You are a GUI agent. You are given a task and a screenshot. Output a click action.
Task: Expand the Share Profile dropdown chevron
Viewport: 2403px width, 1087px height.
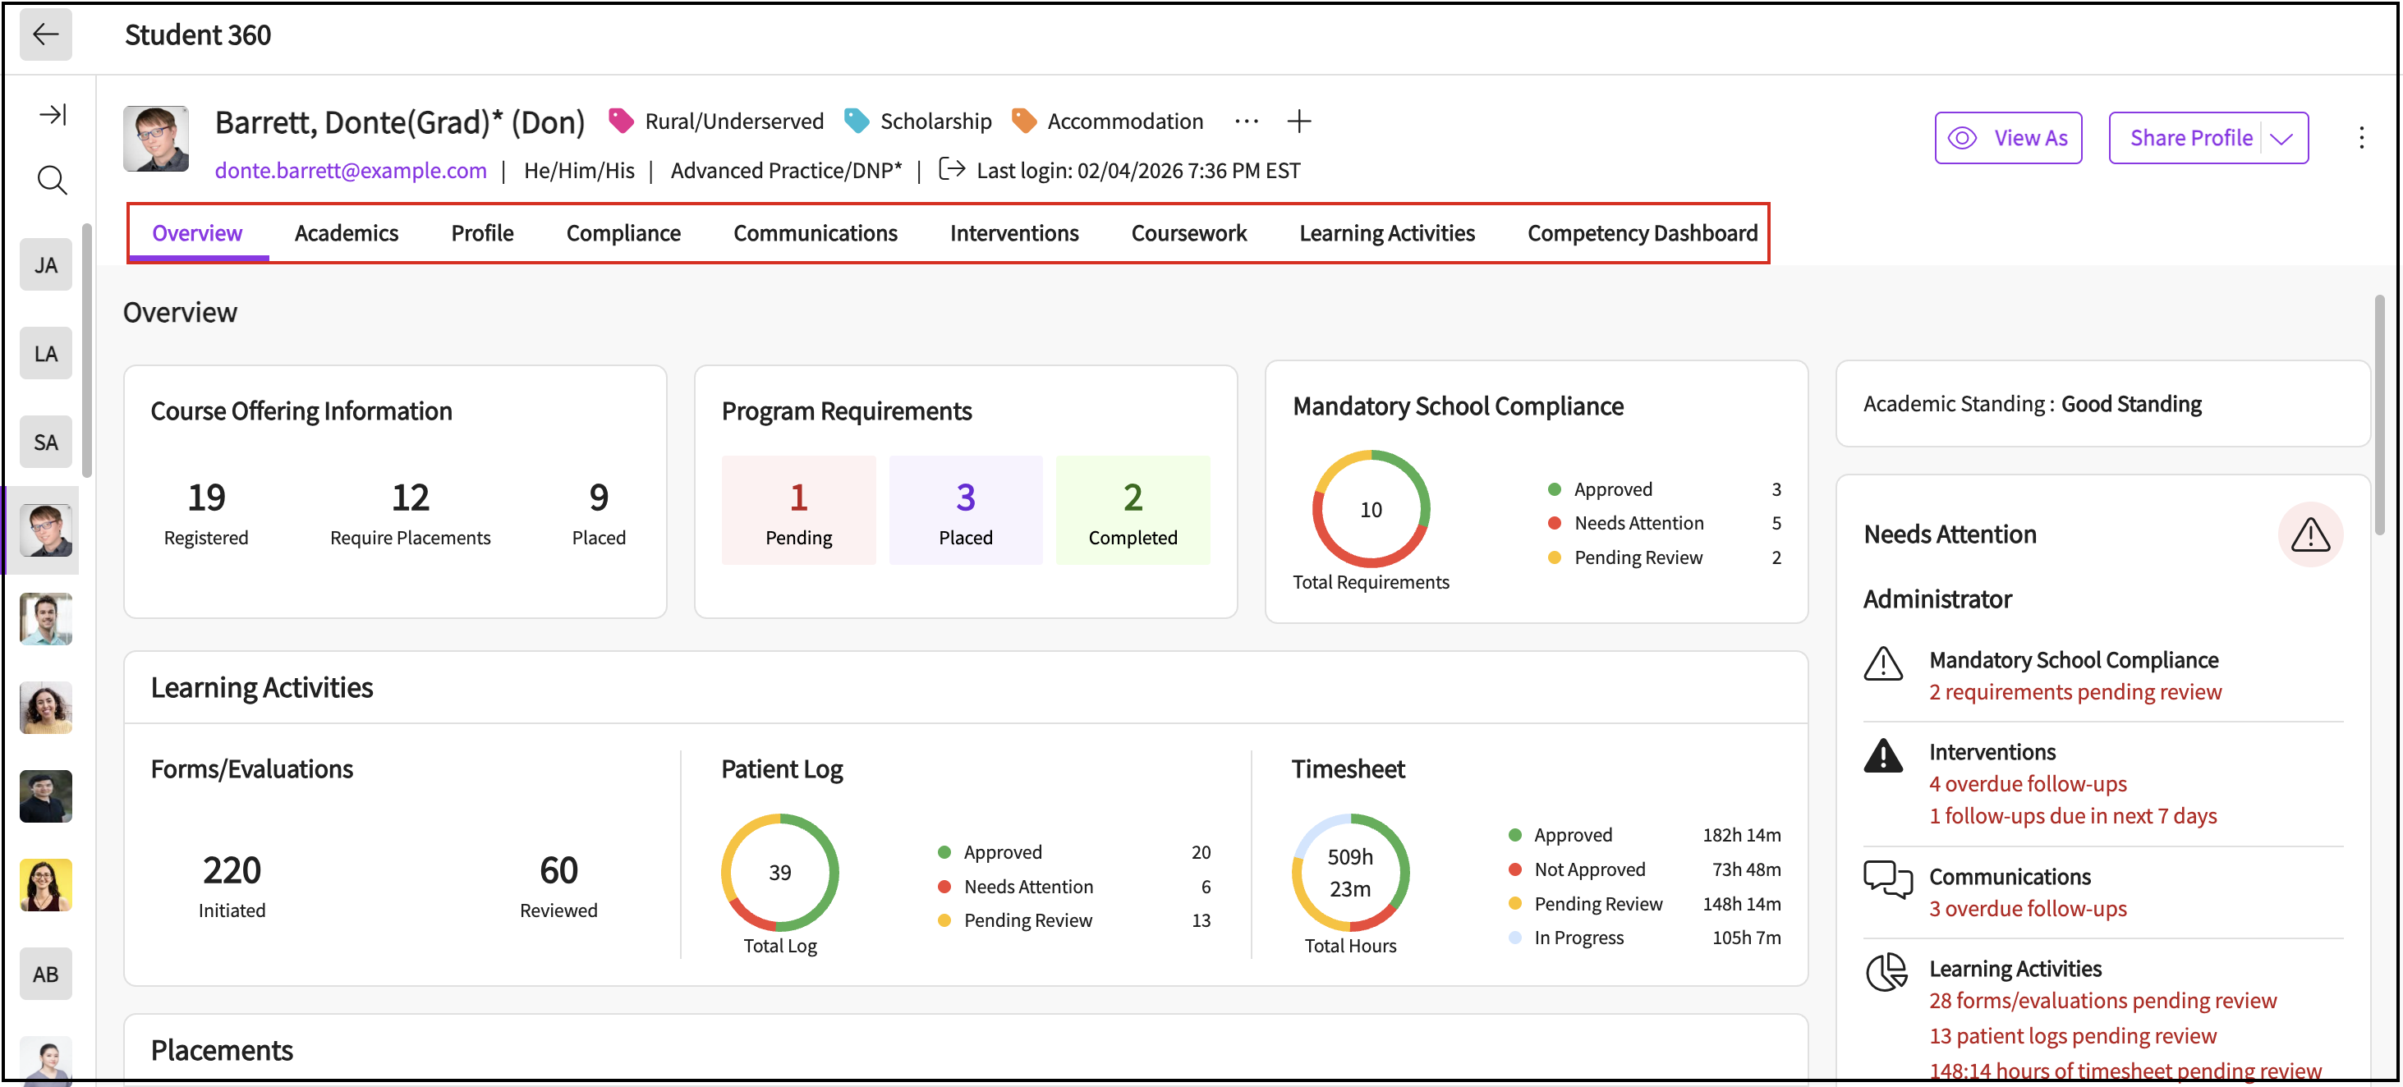(2281, 139)
